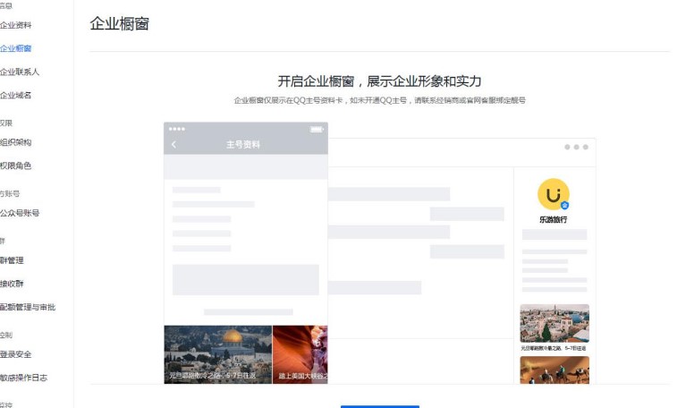This screenshot has height=408, width=677.
Task: Click heading 开启企业橱窗，展示企业形象和实力
Action: [379, 81]
